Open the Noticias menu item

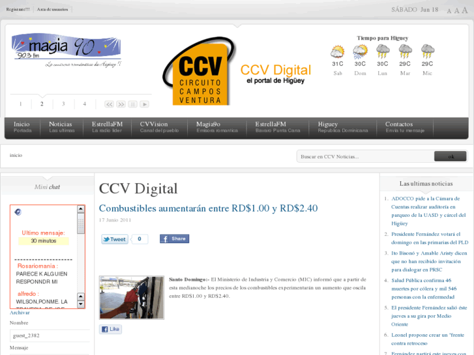pos(62,127)
